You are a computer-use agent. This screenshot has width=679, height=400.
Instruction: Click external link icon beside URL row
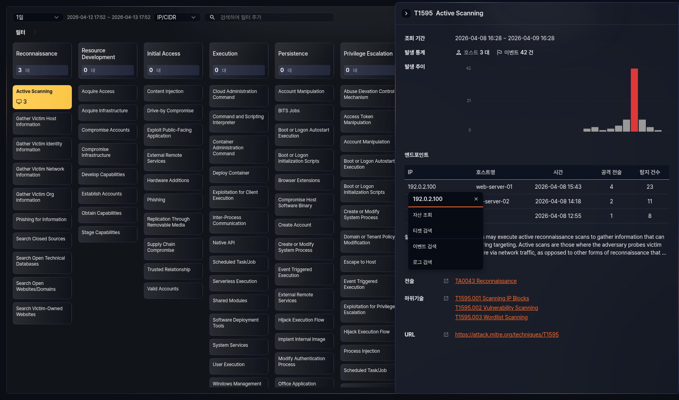point(446,335)
